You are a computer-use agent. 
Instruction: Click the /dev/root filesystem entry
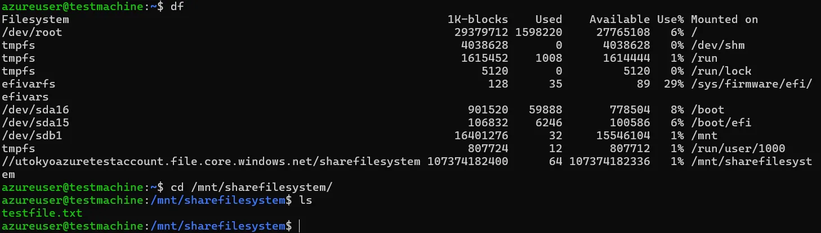point(32,33)
